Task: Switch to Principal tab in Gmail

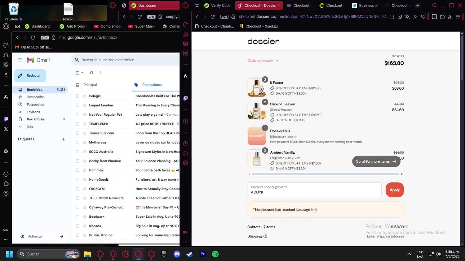Action: tap(90, 85)
